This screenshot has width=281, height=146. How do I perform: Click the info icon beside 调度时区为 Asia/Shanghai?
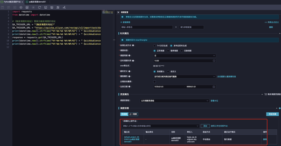point(122,40)
